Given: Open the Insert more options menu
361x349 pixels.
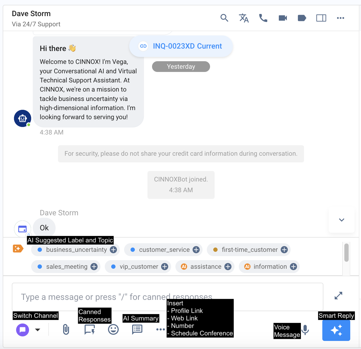Looking at the screenshot, I should 161,329.
